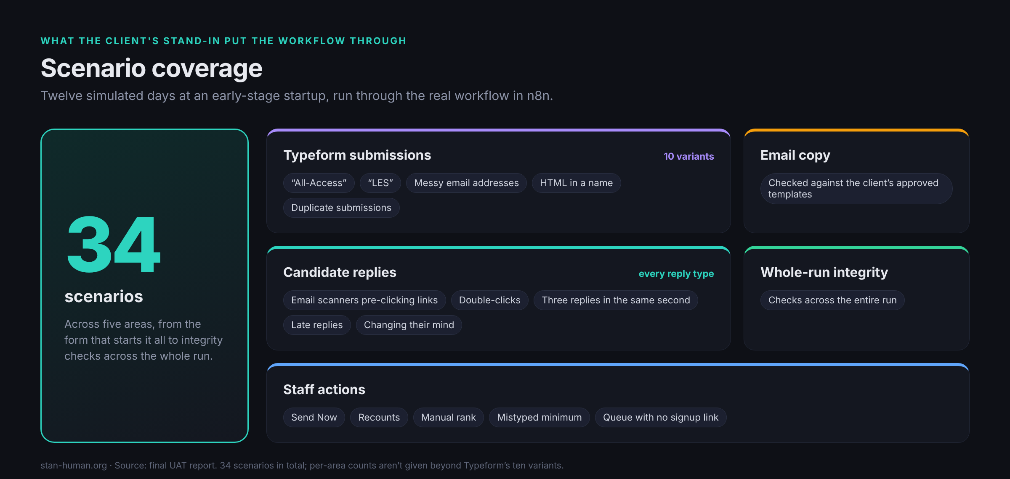Click the stan-human.org source footnote

302,466
